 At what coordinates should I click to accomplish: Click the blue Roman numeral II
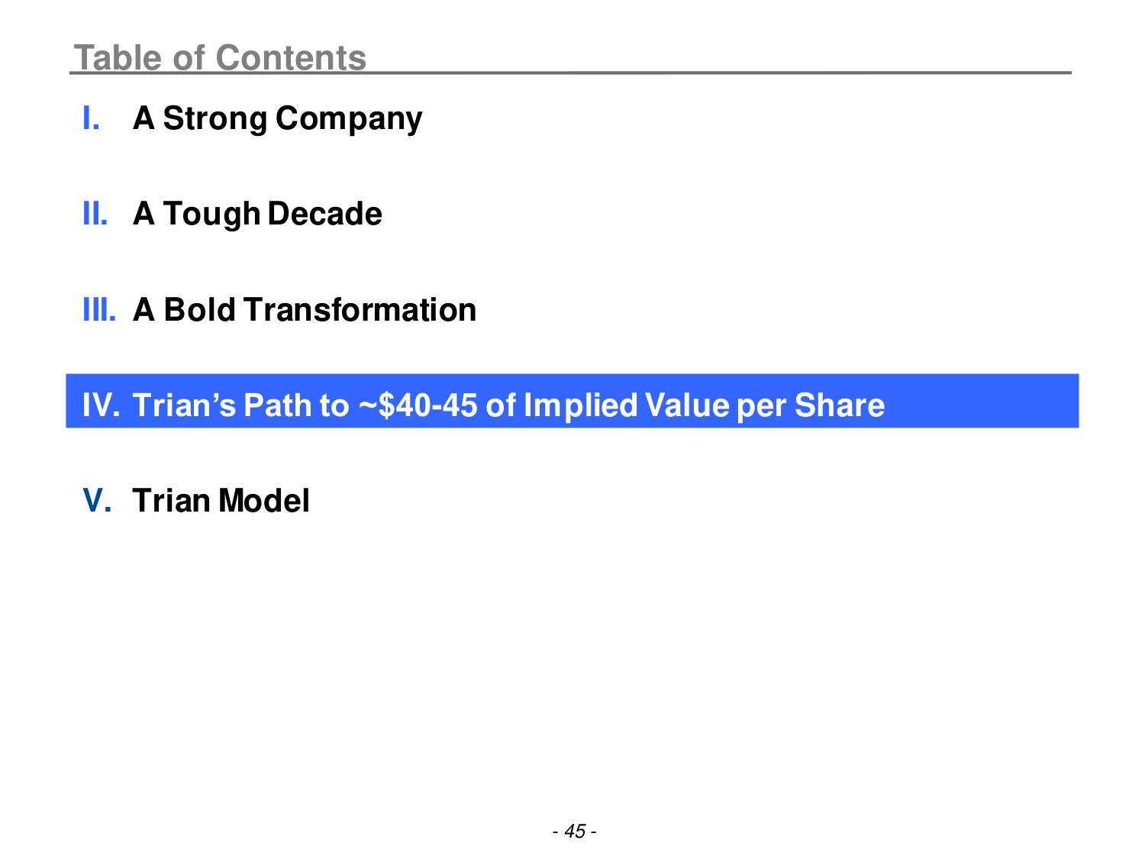[95, 214]
